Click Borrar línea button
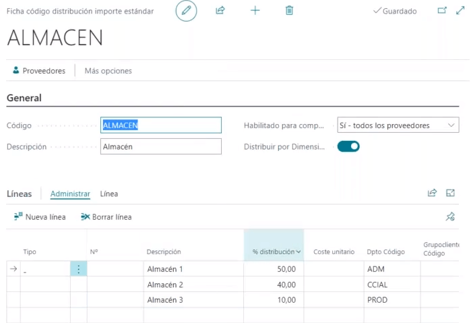 (x=106, y=217)
